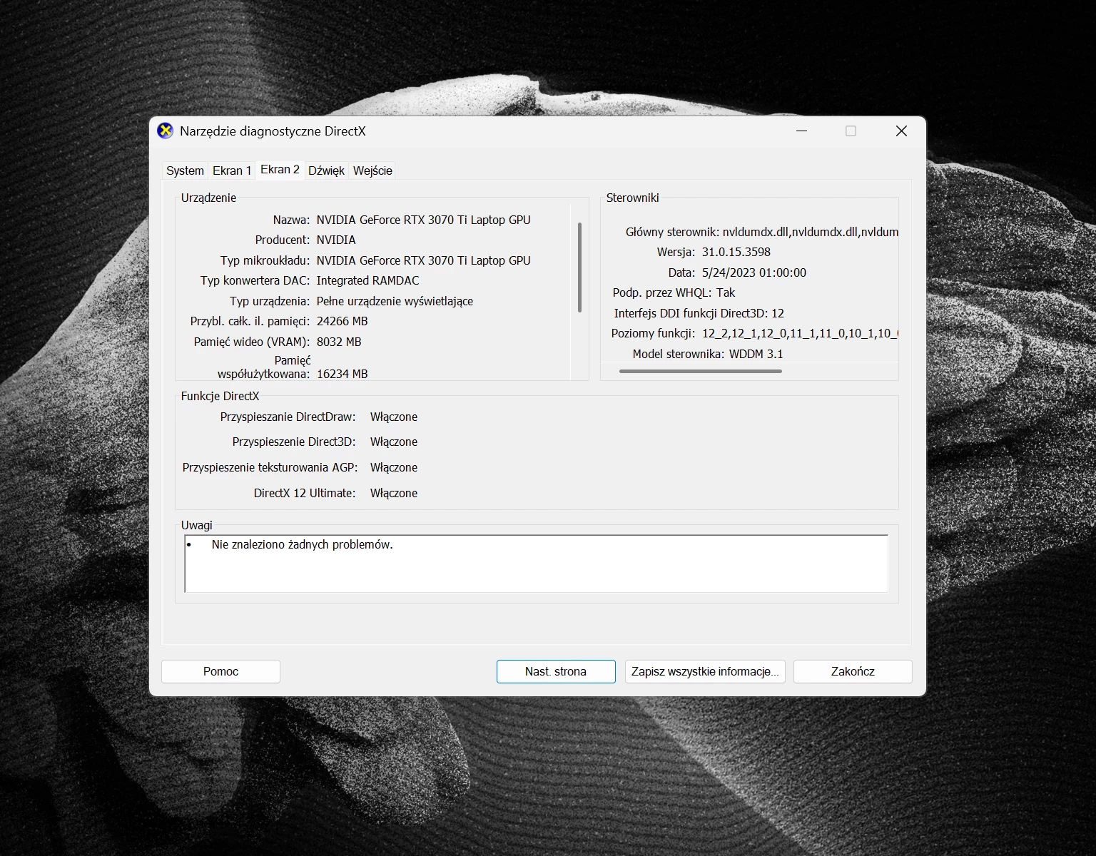Click the driver model WDDM 3.1
Screen dimensions: 1096x856
(x=756, y=354)
